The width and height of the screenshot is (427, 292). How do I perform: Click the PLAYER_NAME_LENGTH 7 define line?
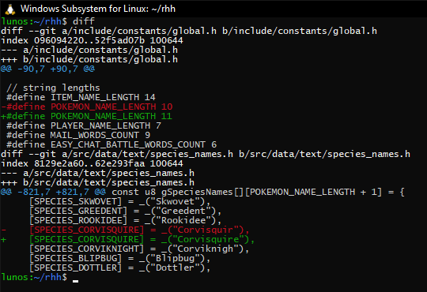click(84, 125)
